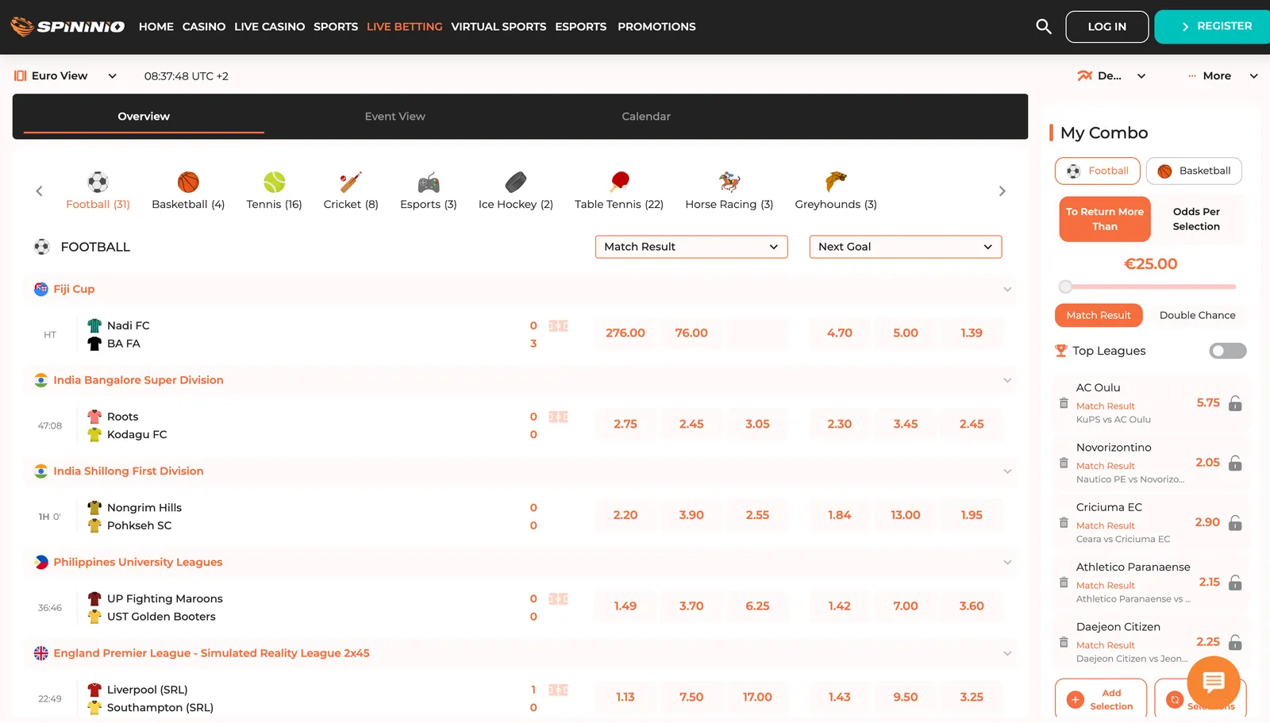
Task: Select Football filter in My Combo
Action: (x=1098, y=171)
